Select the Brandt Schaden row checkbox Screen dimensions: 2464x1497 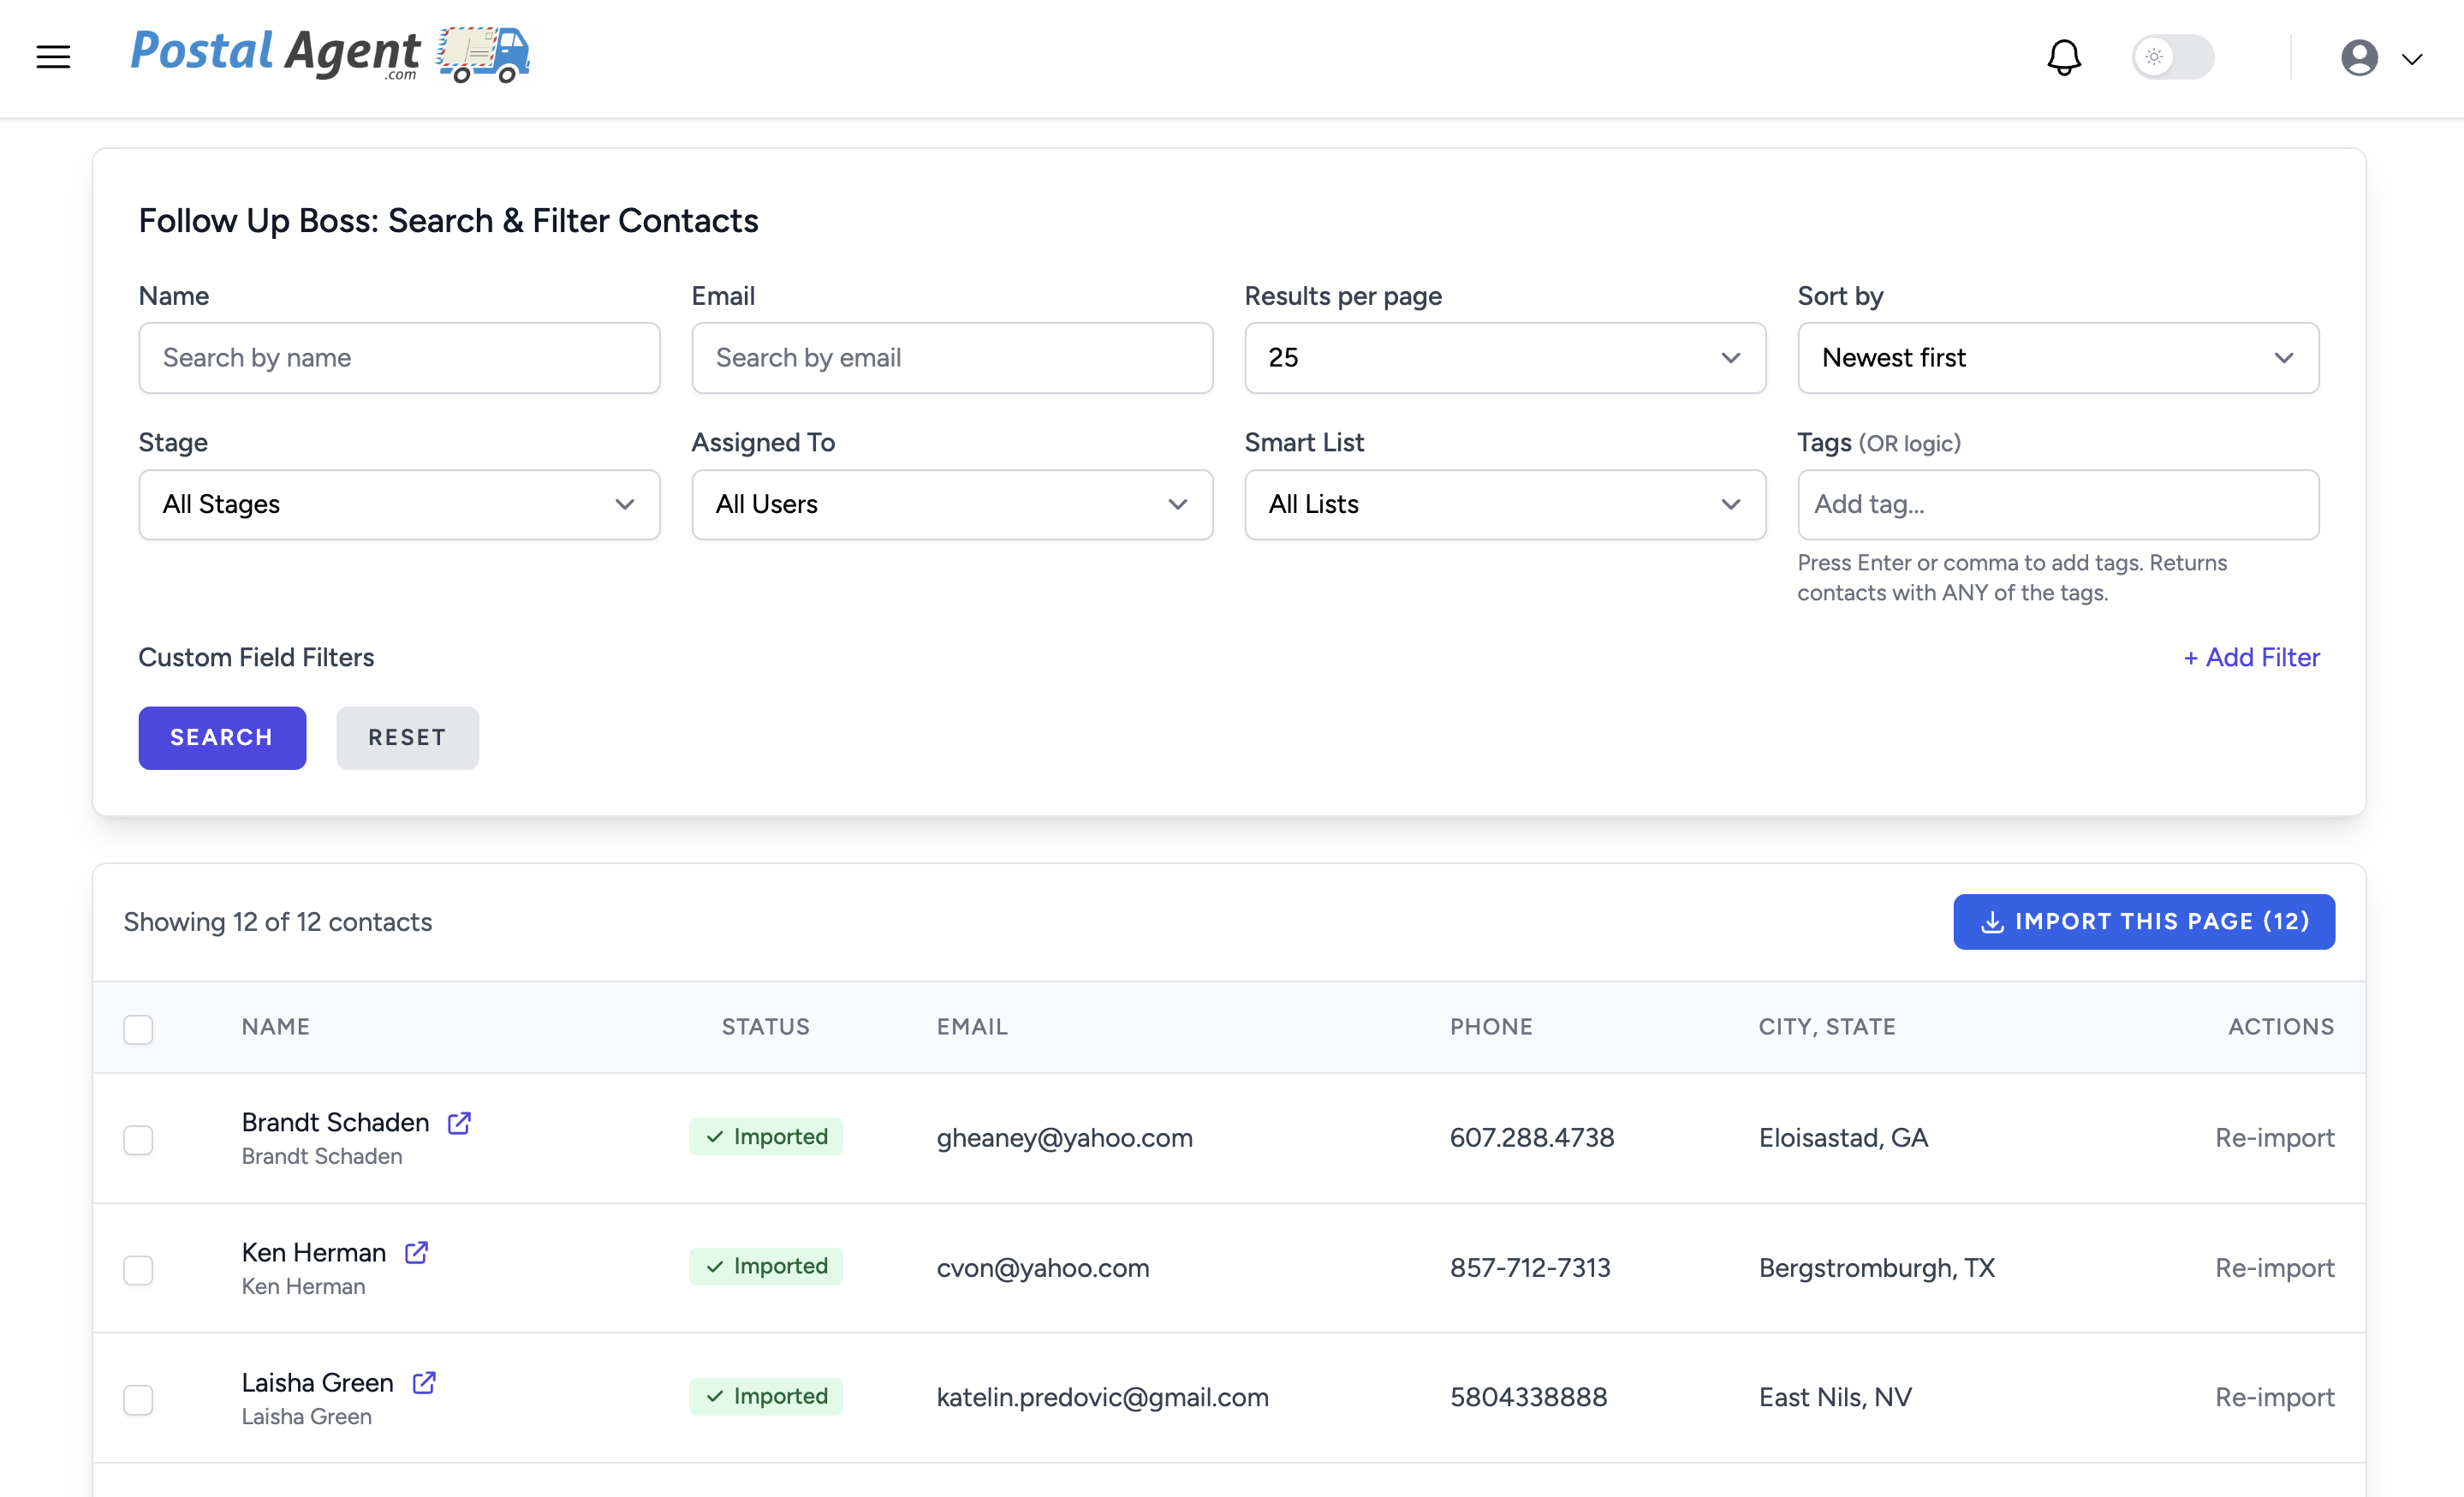click(x=138, y=1140)
